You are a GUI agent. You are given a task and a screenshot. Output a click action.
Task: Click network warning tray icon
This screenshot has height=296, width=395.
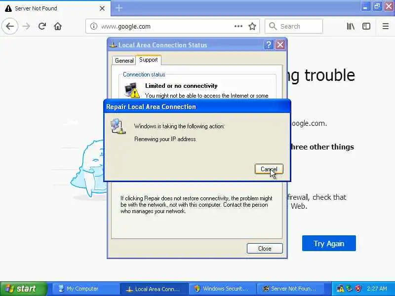click(x=340, y=289)
